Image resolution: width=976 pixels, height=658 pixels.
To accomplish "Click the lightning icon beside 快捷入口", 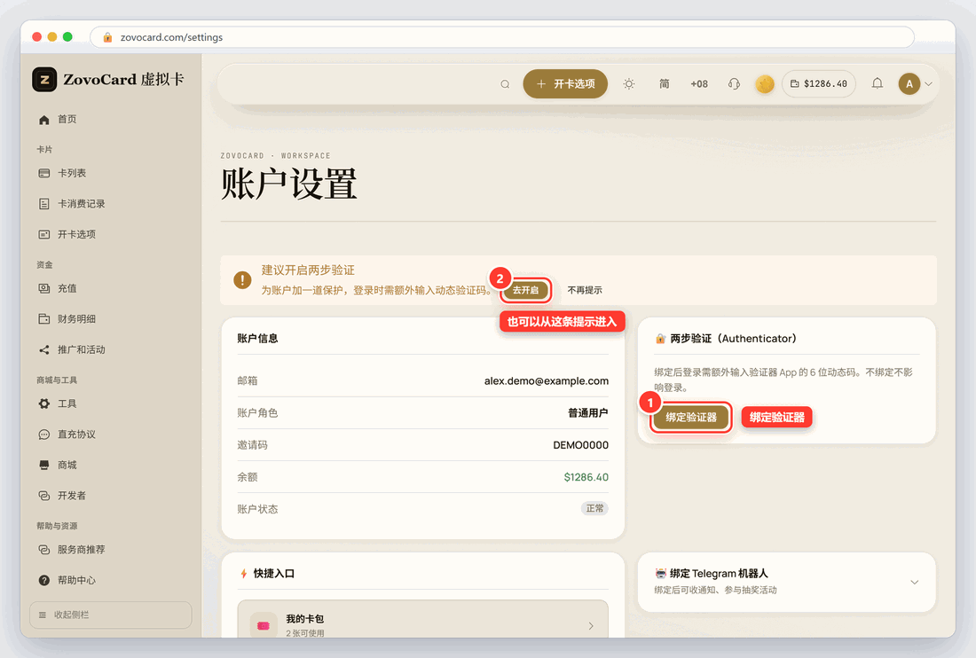I will 243,574.
